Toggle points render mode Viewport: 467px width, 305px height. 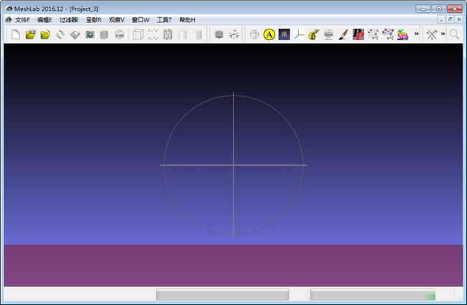click(x=153, y=34)
